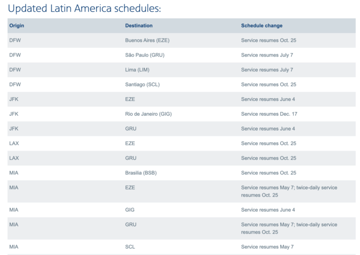The image size is (360, 255).
Task: Click the Destination column header
Action: point(139,26)
